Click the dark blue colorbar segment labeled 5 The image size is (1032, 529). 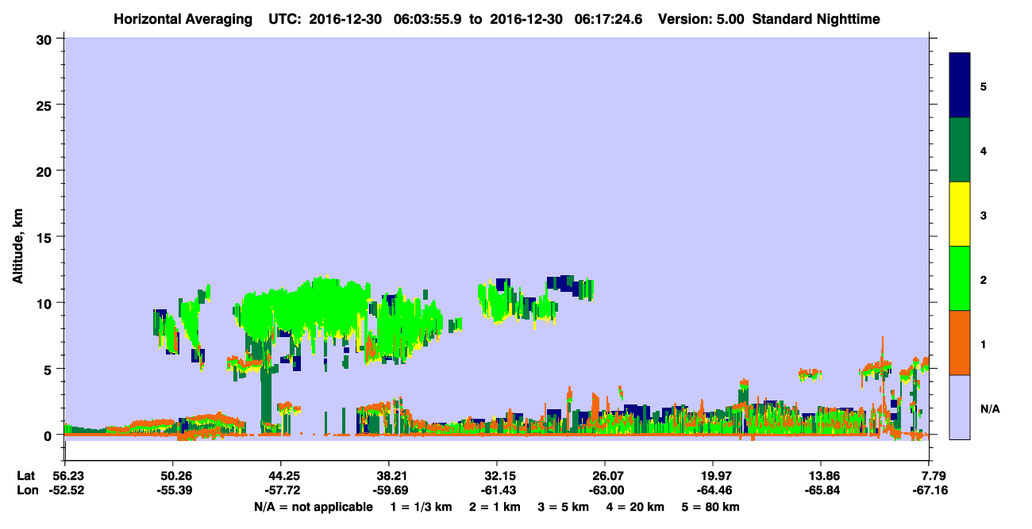tap(960, 85)
